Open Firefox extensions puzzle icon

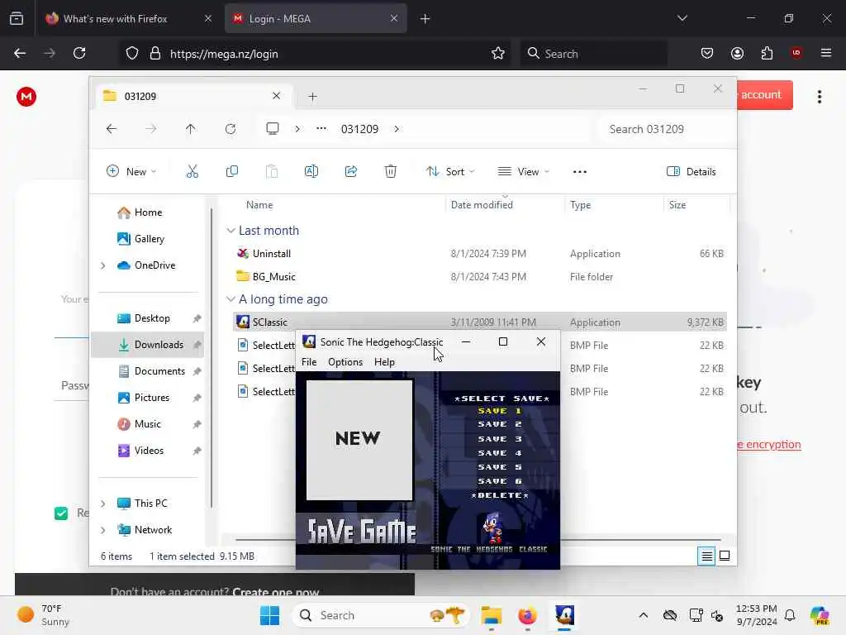coord(767,53)
